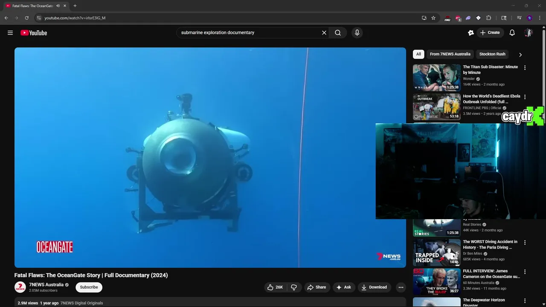Image resolution: width=546 pixels, height=307 pixels.
Task: Open the search tabs lens icon
Action: pos(504,18)
